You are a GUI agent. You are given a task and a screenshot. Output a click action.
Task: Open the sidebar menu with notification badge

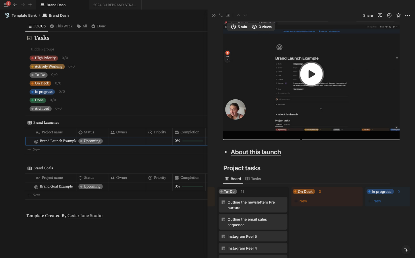(x=6, y=5)
